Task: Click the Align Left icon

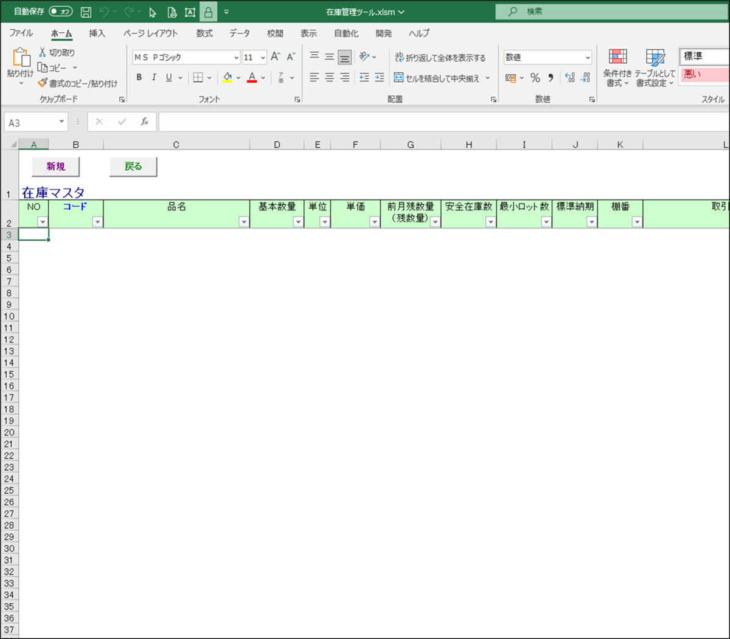Action: [315, 77]
